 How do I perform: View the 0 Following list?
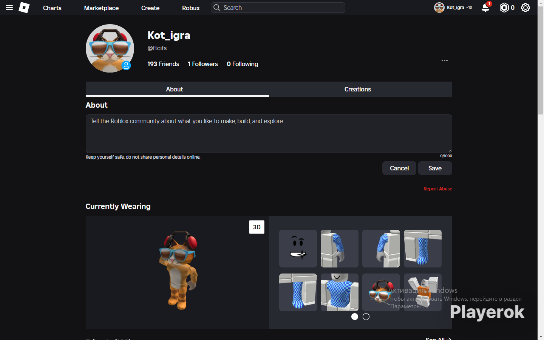click(x=243, y=64)
